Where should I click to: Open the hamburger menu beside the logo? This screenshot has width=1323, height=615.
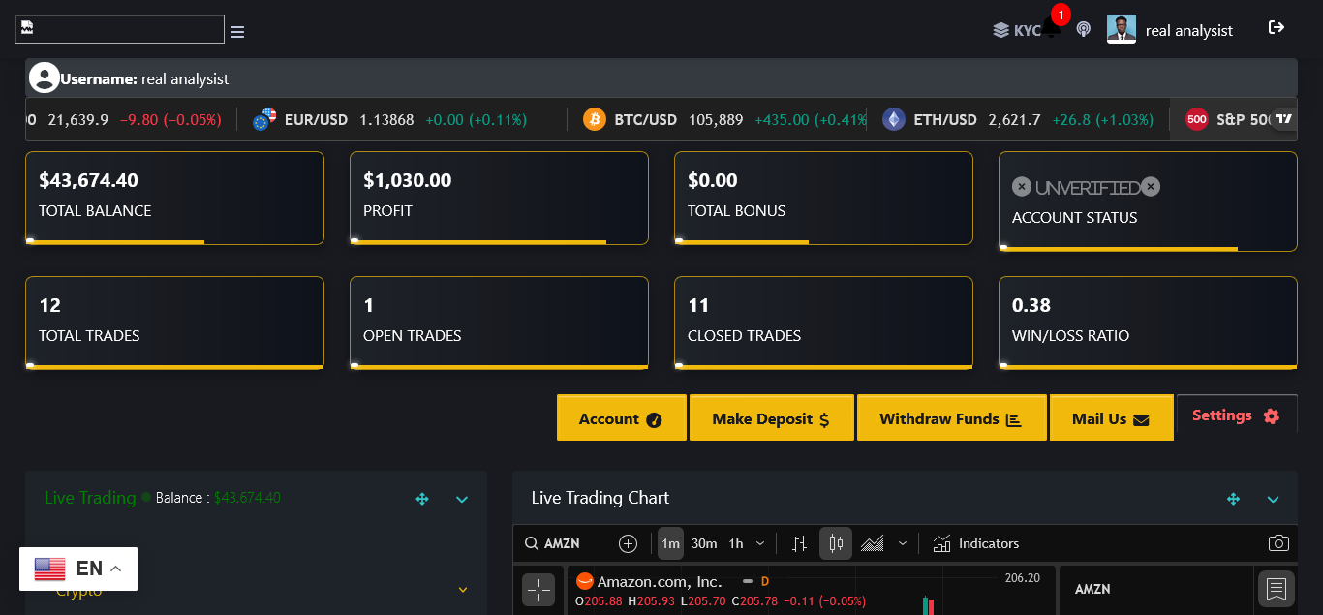click(x=237, y=32)
